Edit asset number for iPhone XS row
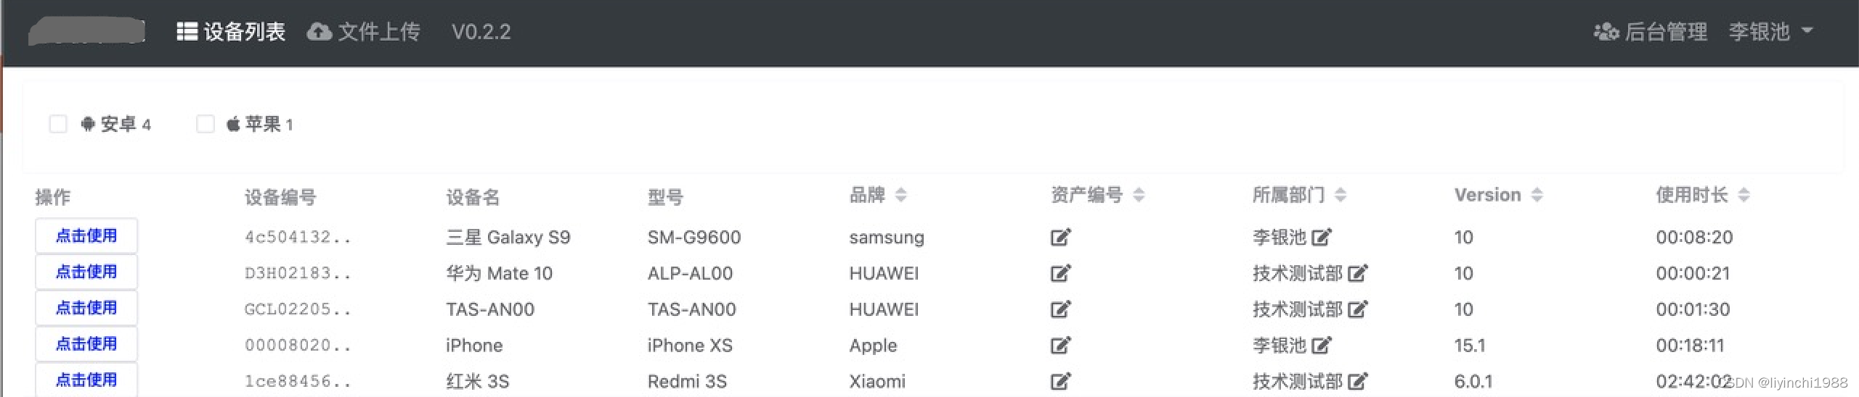 coord(1060,345)
